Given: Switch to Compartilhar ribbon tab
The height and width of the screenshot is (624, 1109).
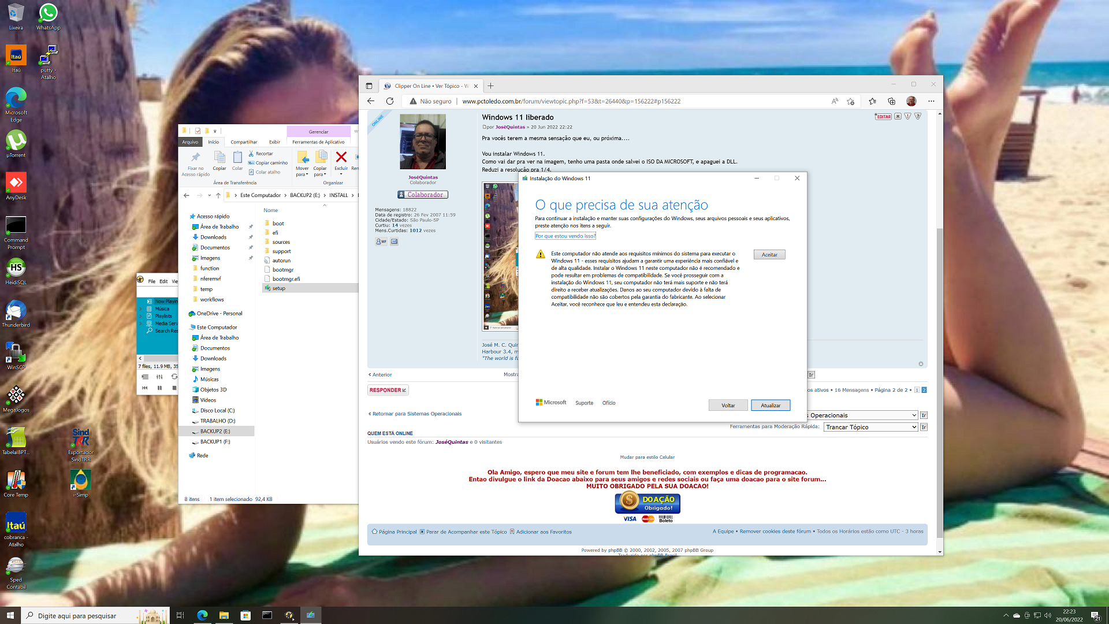Looking at the screenshot, I should point(244,142).
